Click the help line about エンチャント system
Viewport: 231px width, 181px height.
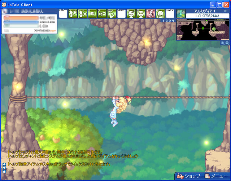[73, 156]
